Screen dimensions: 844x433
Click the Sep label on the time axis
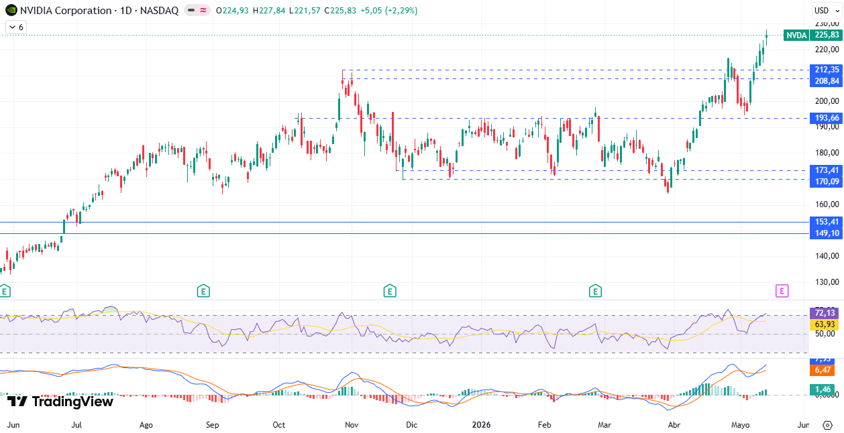click(213, 425)
